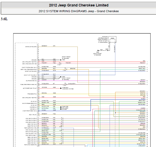Click the "COIL ON PLG DRV 1" pin label

coord(31,135)
